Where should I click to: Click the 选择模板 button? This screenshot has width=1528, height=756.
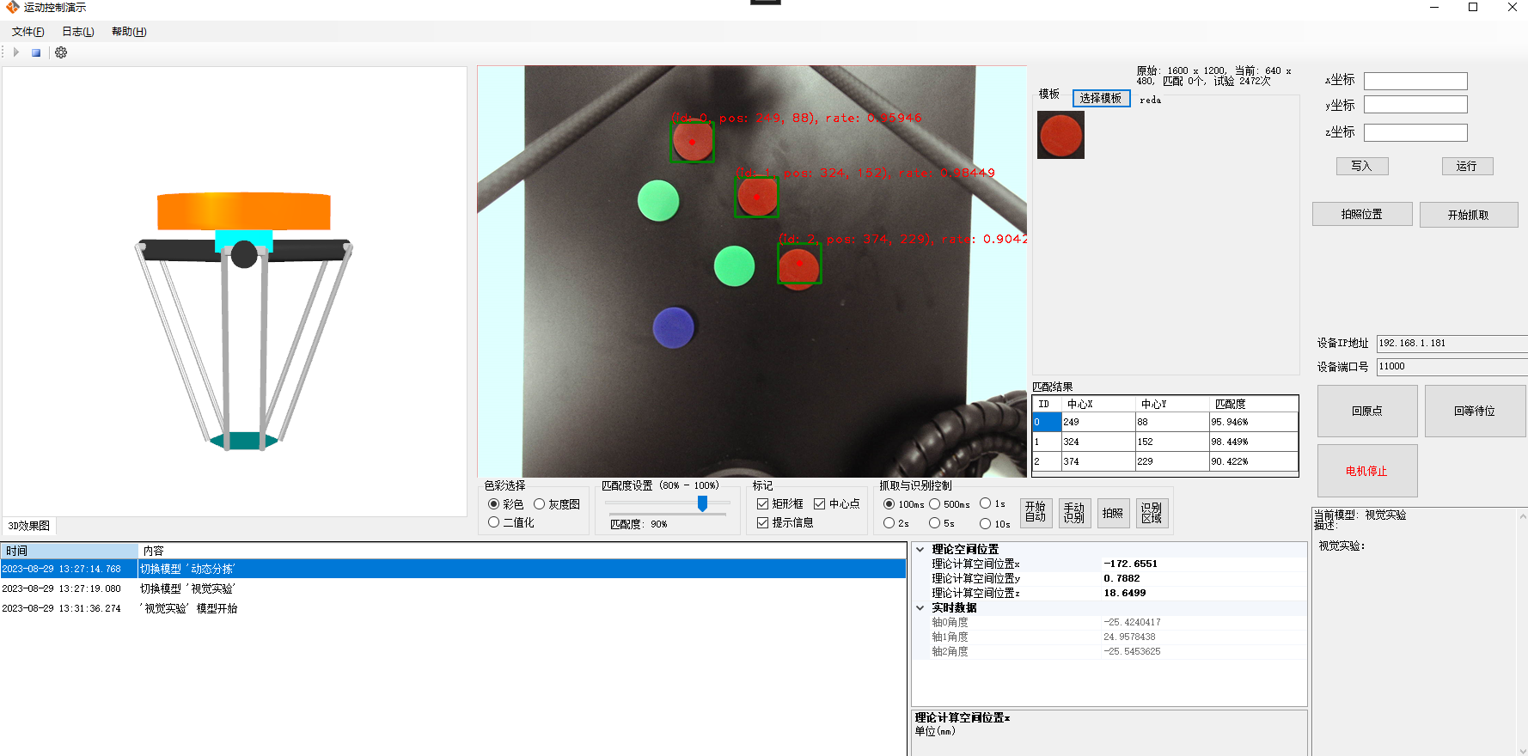pos(1101,98)
